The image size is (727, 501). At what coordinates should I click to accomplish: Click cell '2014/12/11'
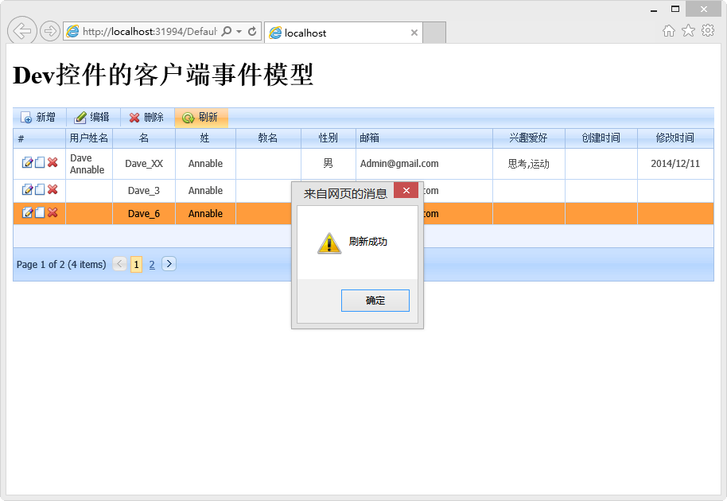(675, 164)
